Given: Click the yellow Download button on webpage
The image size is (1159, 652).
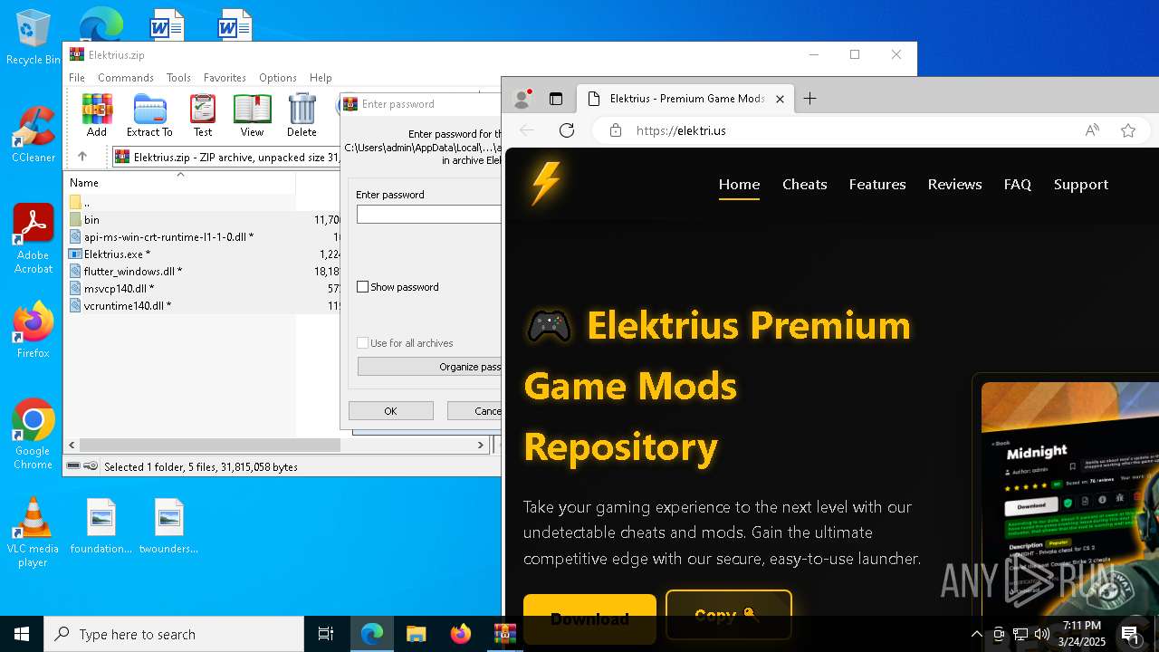Looking at the screenshot, I should (589, 618).
